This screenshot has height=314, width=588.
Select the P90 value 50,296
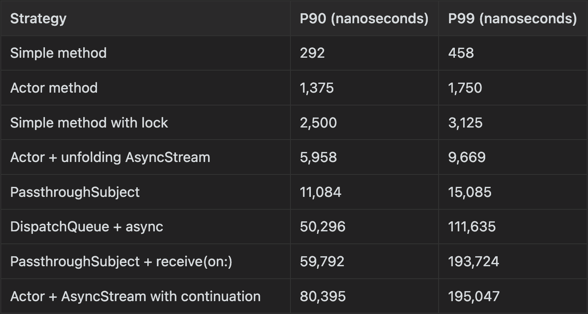323,227
